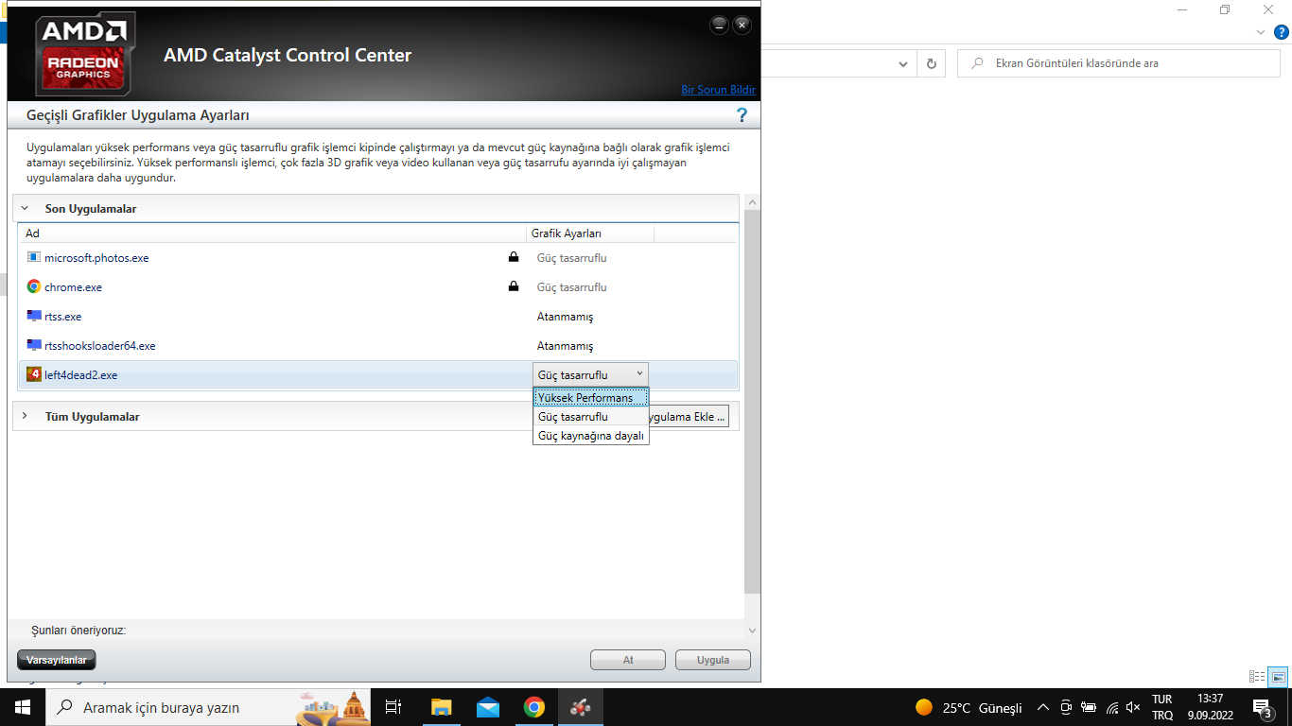This screenshot has height=726, width=1292.
Task: Open the Meet Now tray icon
Action: [1066, 707]
